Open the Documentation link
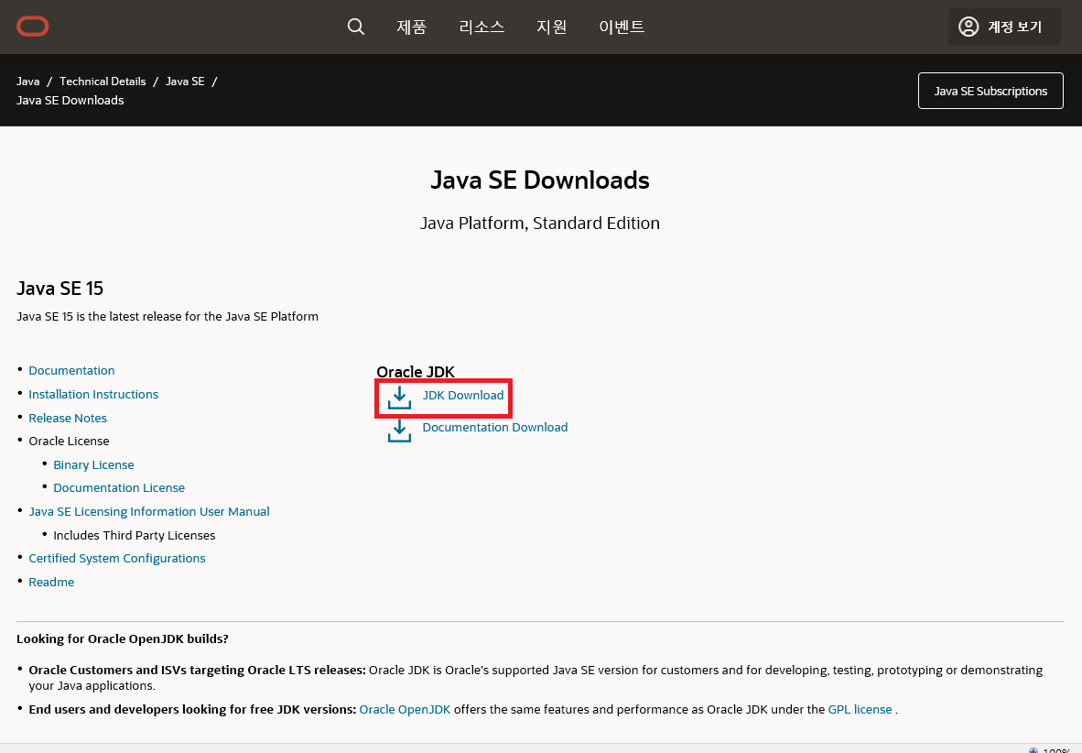This screenshot has height=753, width=1082. click(71, 370)
